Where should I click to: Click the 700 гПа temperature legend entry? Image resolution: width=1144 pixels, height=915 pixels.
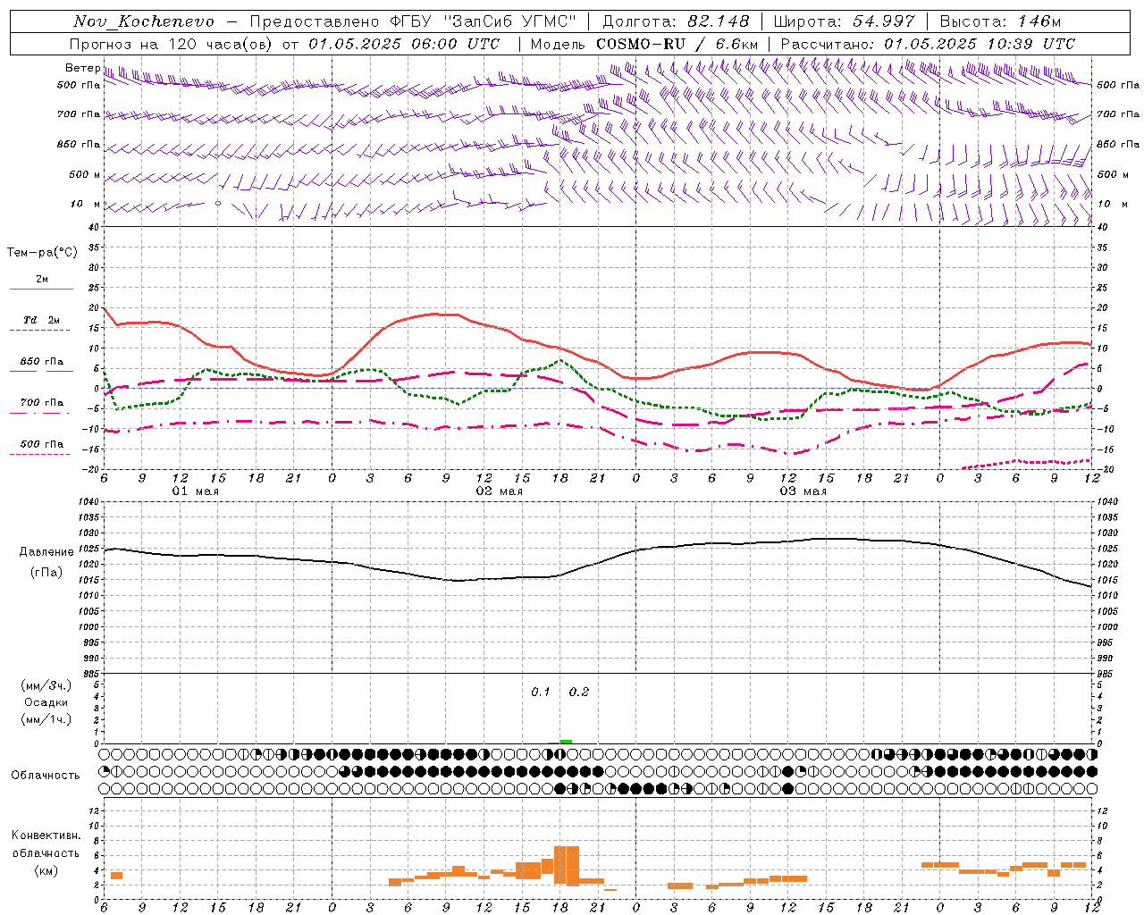[x=42, y=403]
